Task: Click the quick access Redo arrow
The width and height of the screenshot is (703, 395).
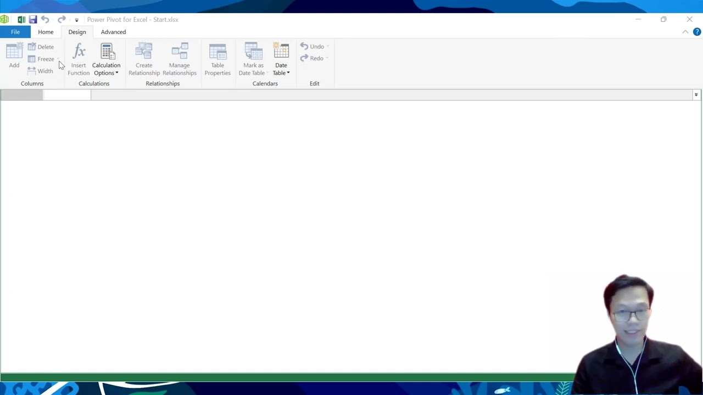Action: 62,20
